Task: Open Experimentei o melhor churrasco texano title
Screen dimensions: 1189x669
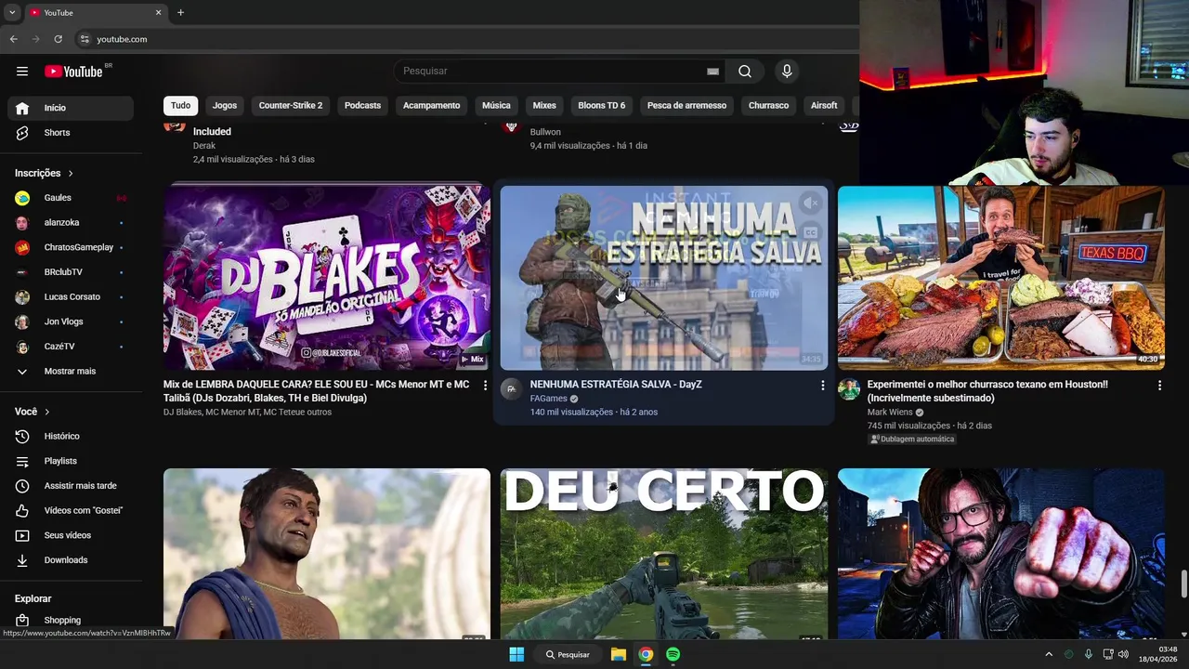Action: tap(987, 391)
